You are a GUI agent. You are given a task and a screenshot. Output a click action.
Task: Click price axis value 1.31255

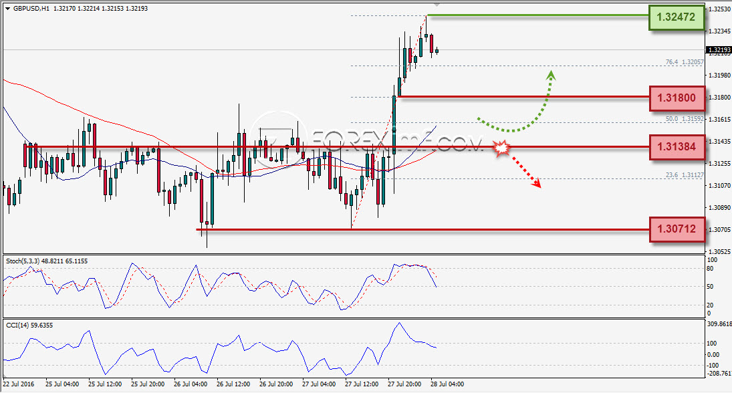(x=719, y=163)
